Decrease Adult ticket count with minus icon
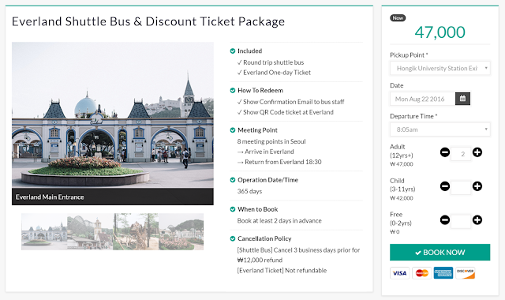Viewport: 505px width, 300px height. coord(445,152)
